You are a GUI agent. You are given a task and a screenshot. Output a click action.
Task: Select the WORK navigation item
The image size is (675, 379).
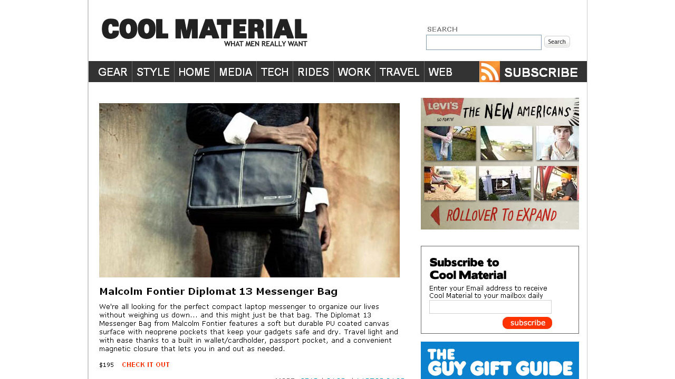click(x=354, y=72)
